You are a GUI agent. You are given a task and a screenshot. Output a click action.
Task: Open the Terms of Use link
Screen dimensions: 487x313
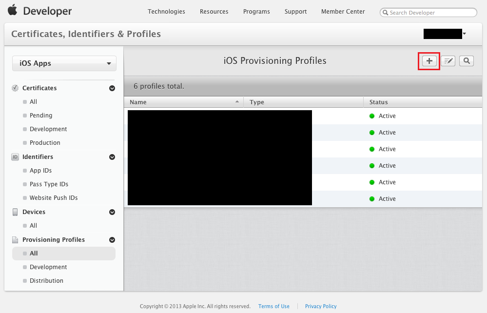[x=273, y=306]
